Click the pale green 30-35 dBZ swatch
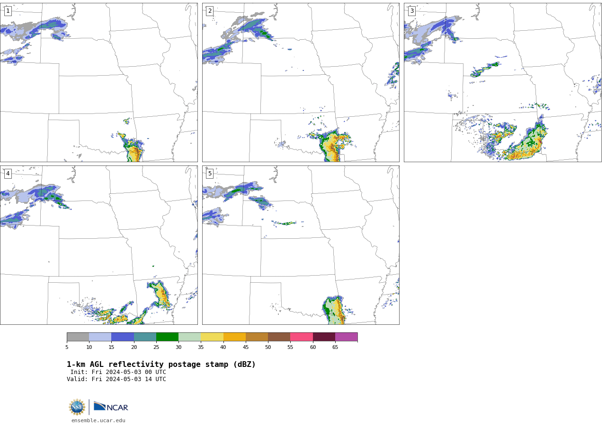The width and height of the screenshot is (606, 426). tap(190, 337)
